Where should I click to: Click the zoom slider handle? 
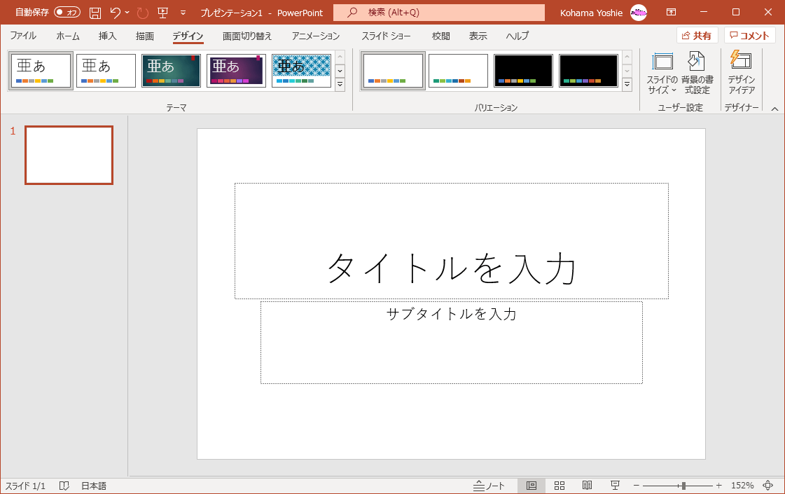point(683,486)
